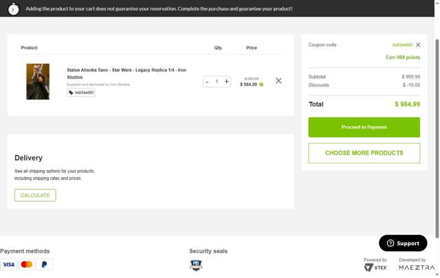Click the Subtotal value $ 999.99
Viewport: 440px width, 278px height.
coord(411,77)
